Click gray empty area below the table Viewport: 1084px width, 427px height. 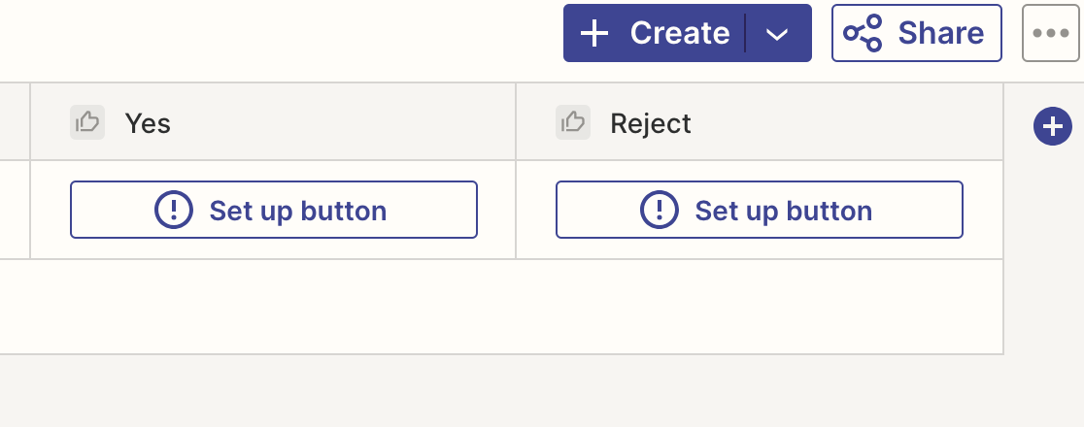[486, 391]
